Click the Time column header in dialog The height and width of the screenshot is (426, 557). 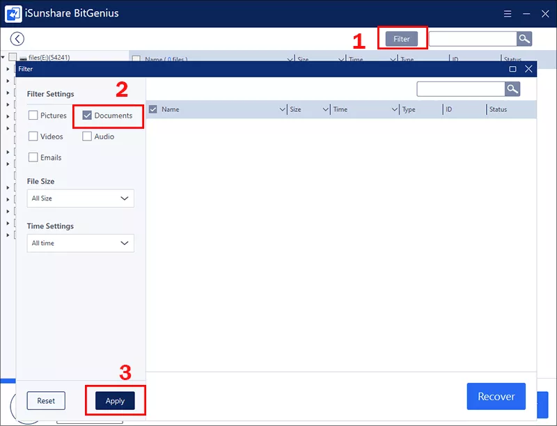point(340,109)
